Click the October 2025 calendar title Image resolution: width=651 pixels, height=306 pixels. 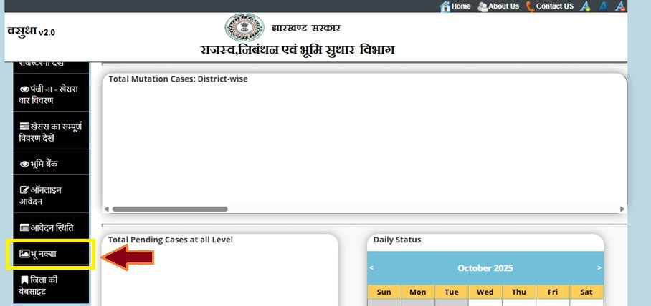click(x=485, y=268)
